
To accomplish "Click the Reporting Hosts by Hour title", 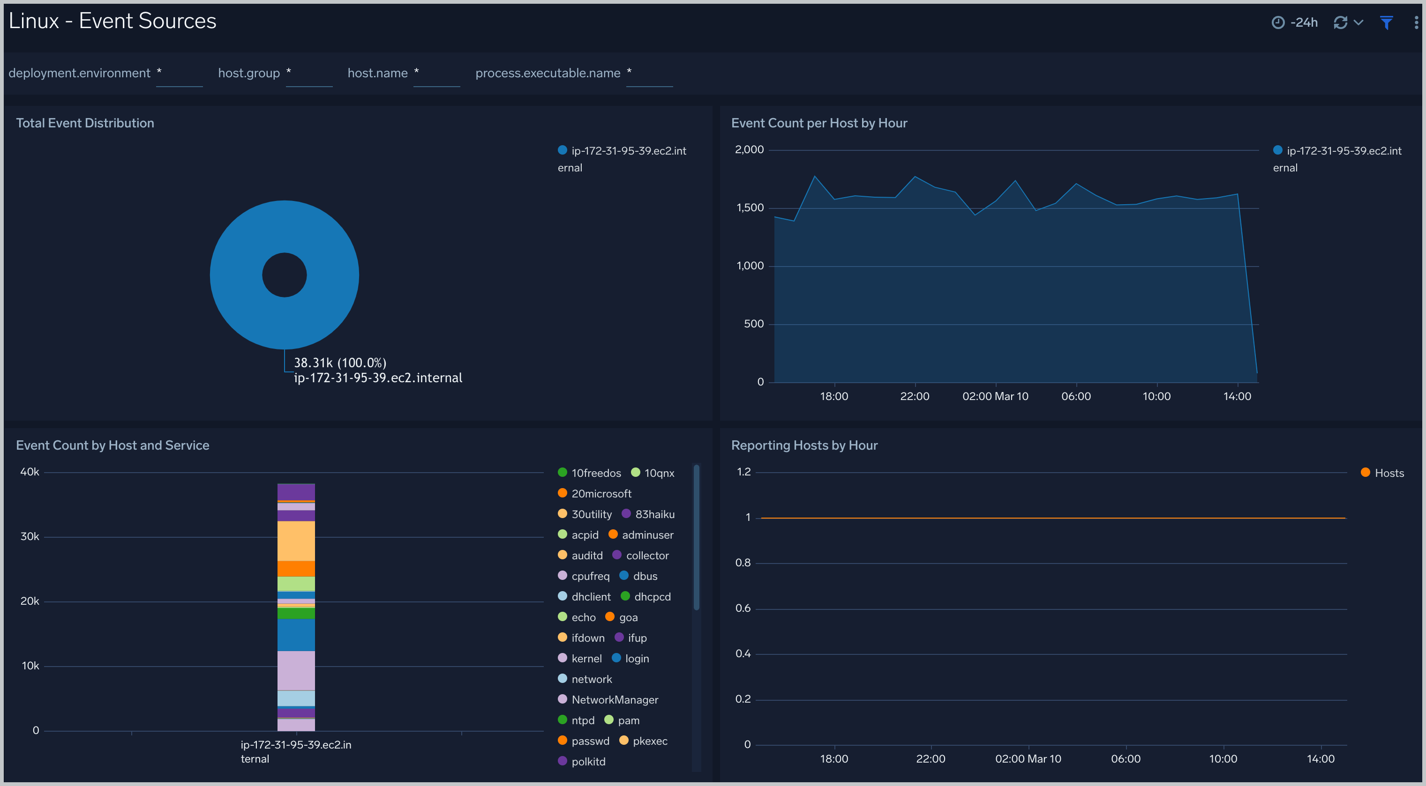I will [x=804, y=445].
